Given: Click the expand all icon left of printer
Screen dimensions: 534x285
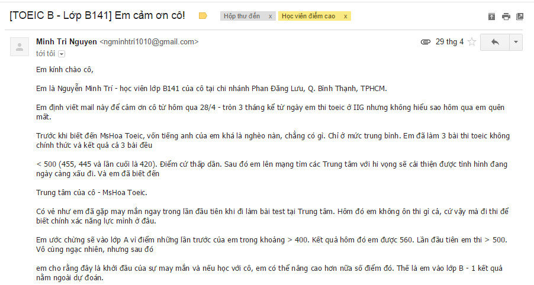Looking at the screenshot, I should (x=491, y=17).
